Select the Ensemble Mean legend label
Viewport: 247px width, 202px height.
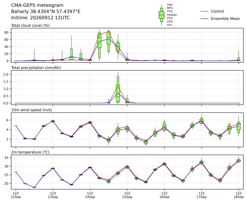225,18
